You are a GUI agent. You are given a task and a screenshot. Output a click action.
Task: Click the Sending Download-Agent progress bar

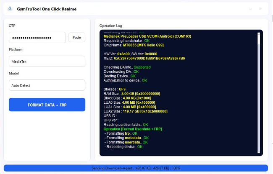136,168
